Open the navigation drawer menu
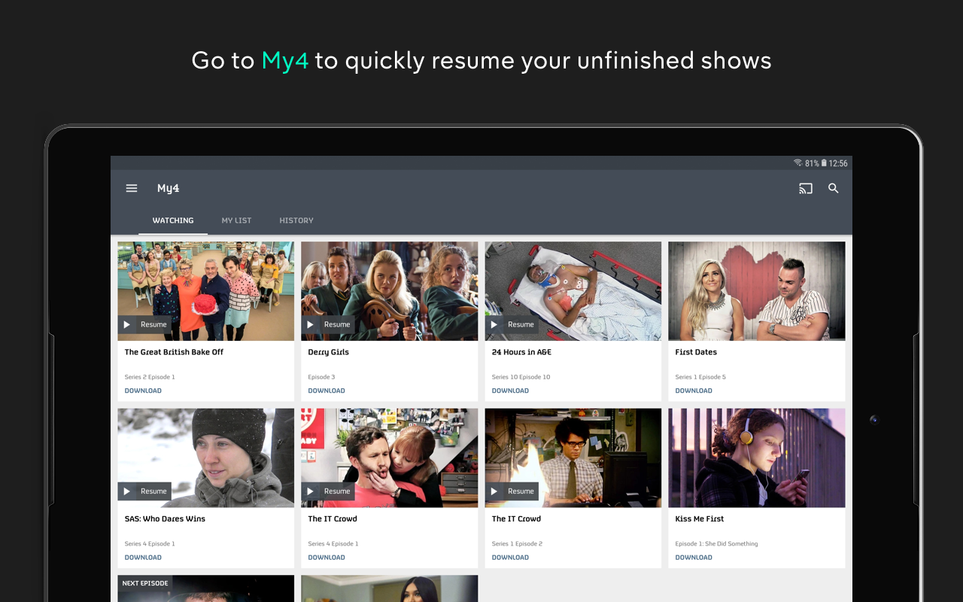This screenshot has height=602, width=963. pos(132,188)
